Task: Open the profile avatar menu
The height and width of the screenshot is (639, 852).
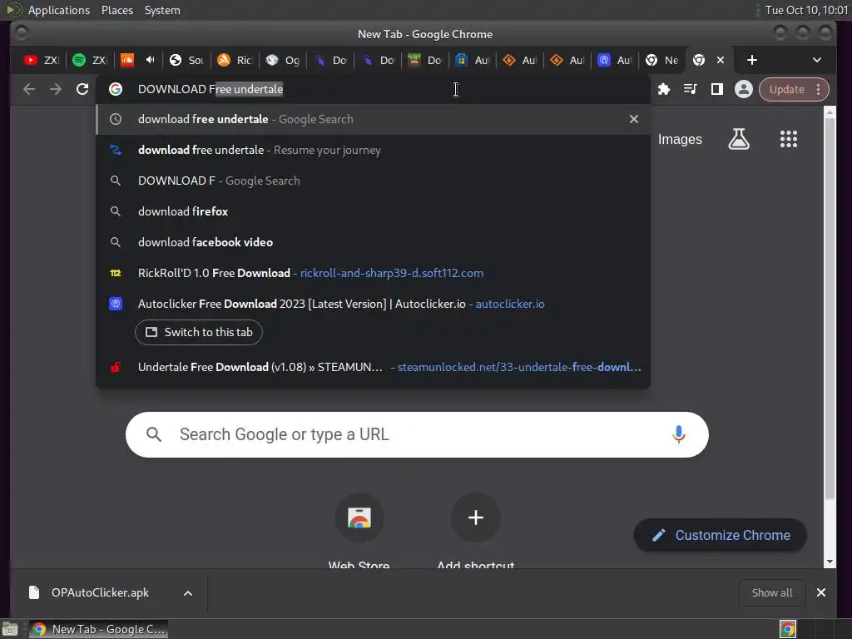Action: 743,89
